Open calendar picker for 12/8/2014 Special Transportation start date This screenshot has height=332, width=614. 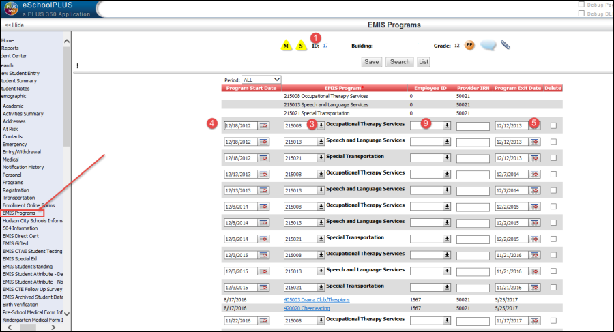click(x=263, y=239)
